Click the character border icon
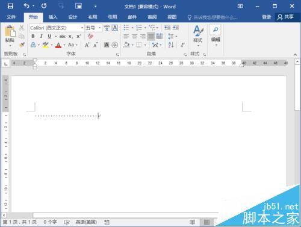This screenshot has width=301, height=227. (x=115, y=28)
